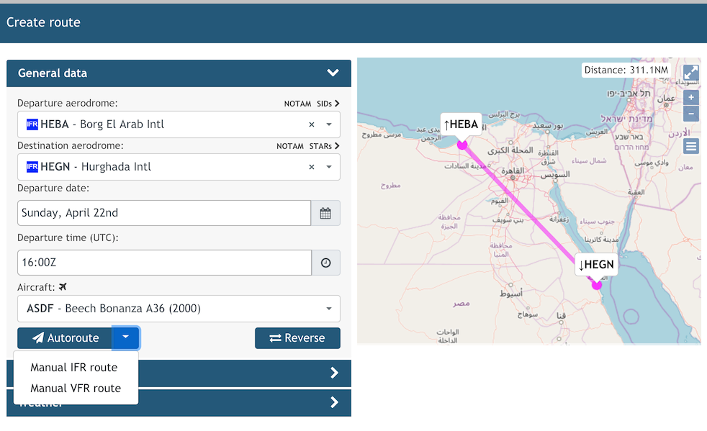The height and width of the screenshot is (431, 707).
Task: Zoom out on the map
Action: point(690,114)
